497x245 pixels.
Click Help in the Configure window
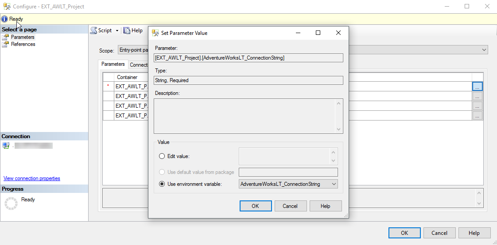[x=474, y=233]
